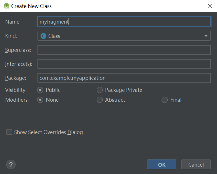Open the Kind combo box showing Class
The height and width of the screenshot is (174, 217).
(124, 36)
